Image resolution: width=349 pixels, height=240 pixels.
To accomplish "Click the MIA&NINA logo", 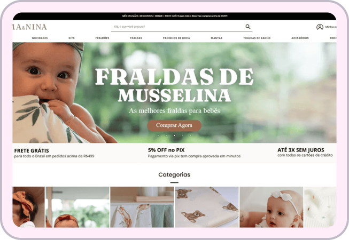I will tap(29, 27).
